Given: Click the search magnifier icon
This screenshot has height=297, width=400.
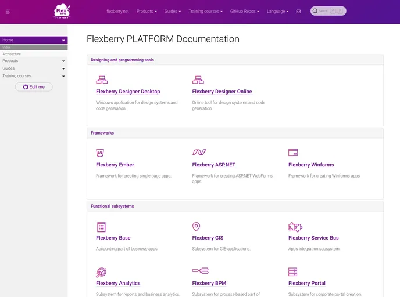Looking at the screenshot, I should pyautogui.click(x=315, y=11).
